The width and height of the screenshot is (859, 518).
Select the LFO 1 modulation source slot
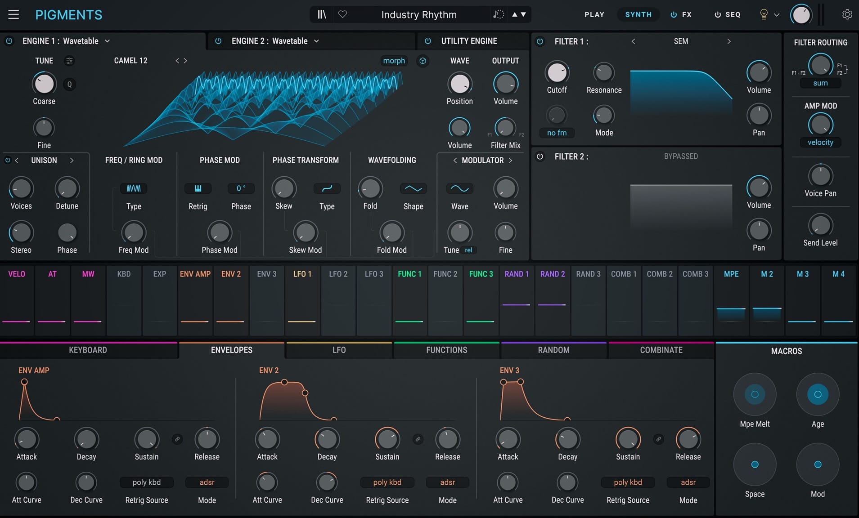(302, 300)
